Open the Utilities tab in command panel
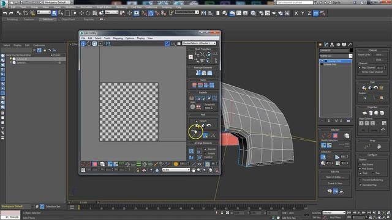The width and height of the screenshot is (392, 220). (350, 45)
